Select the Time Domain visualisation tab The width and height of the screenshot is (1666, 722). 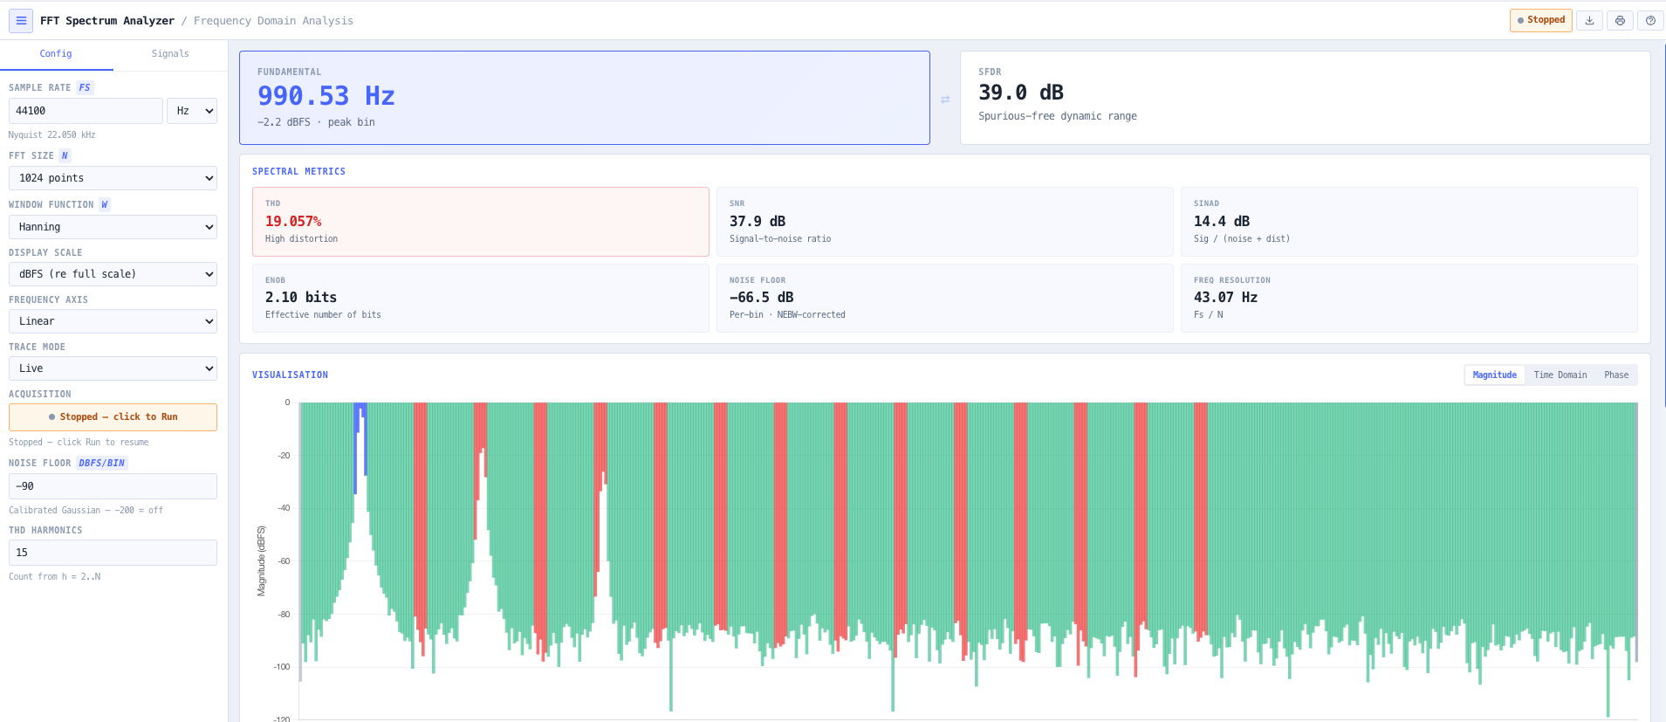tap(1560, 375)
